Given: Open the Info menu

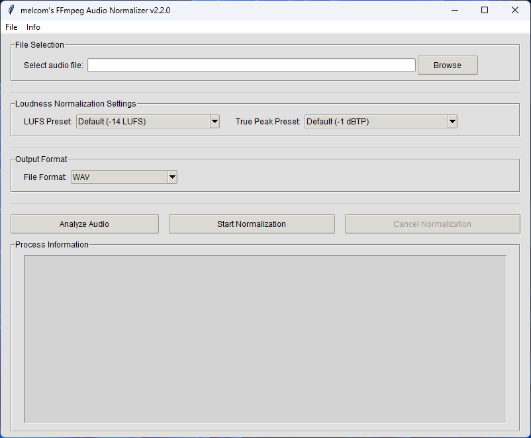Looking at the screenshot, I should (33, 27).
